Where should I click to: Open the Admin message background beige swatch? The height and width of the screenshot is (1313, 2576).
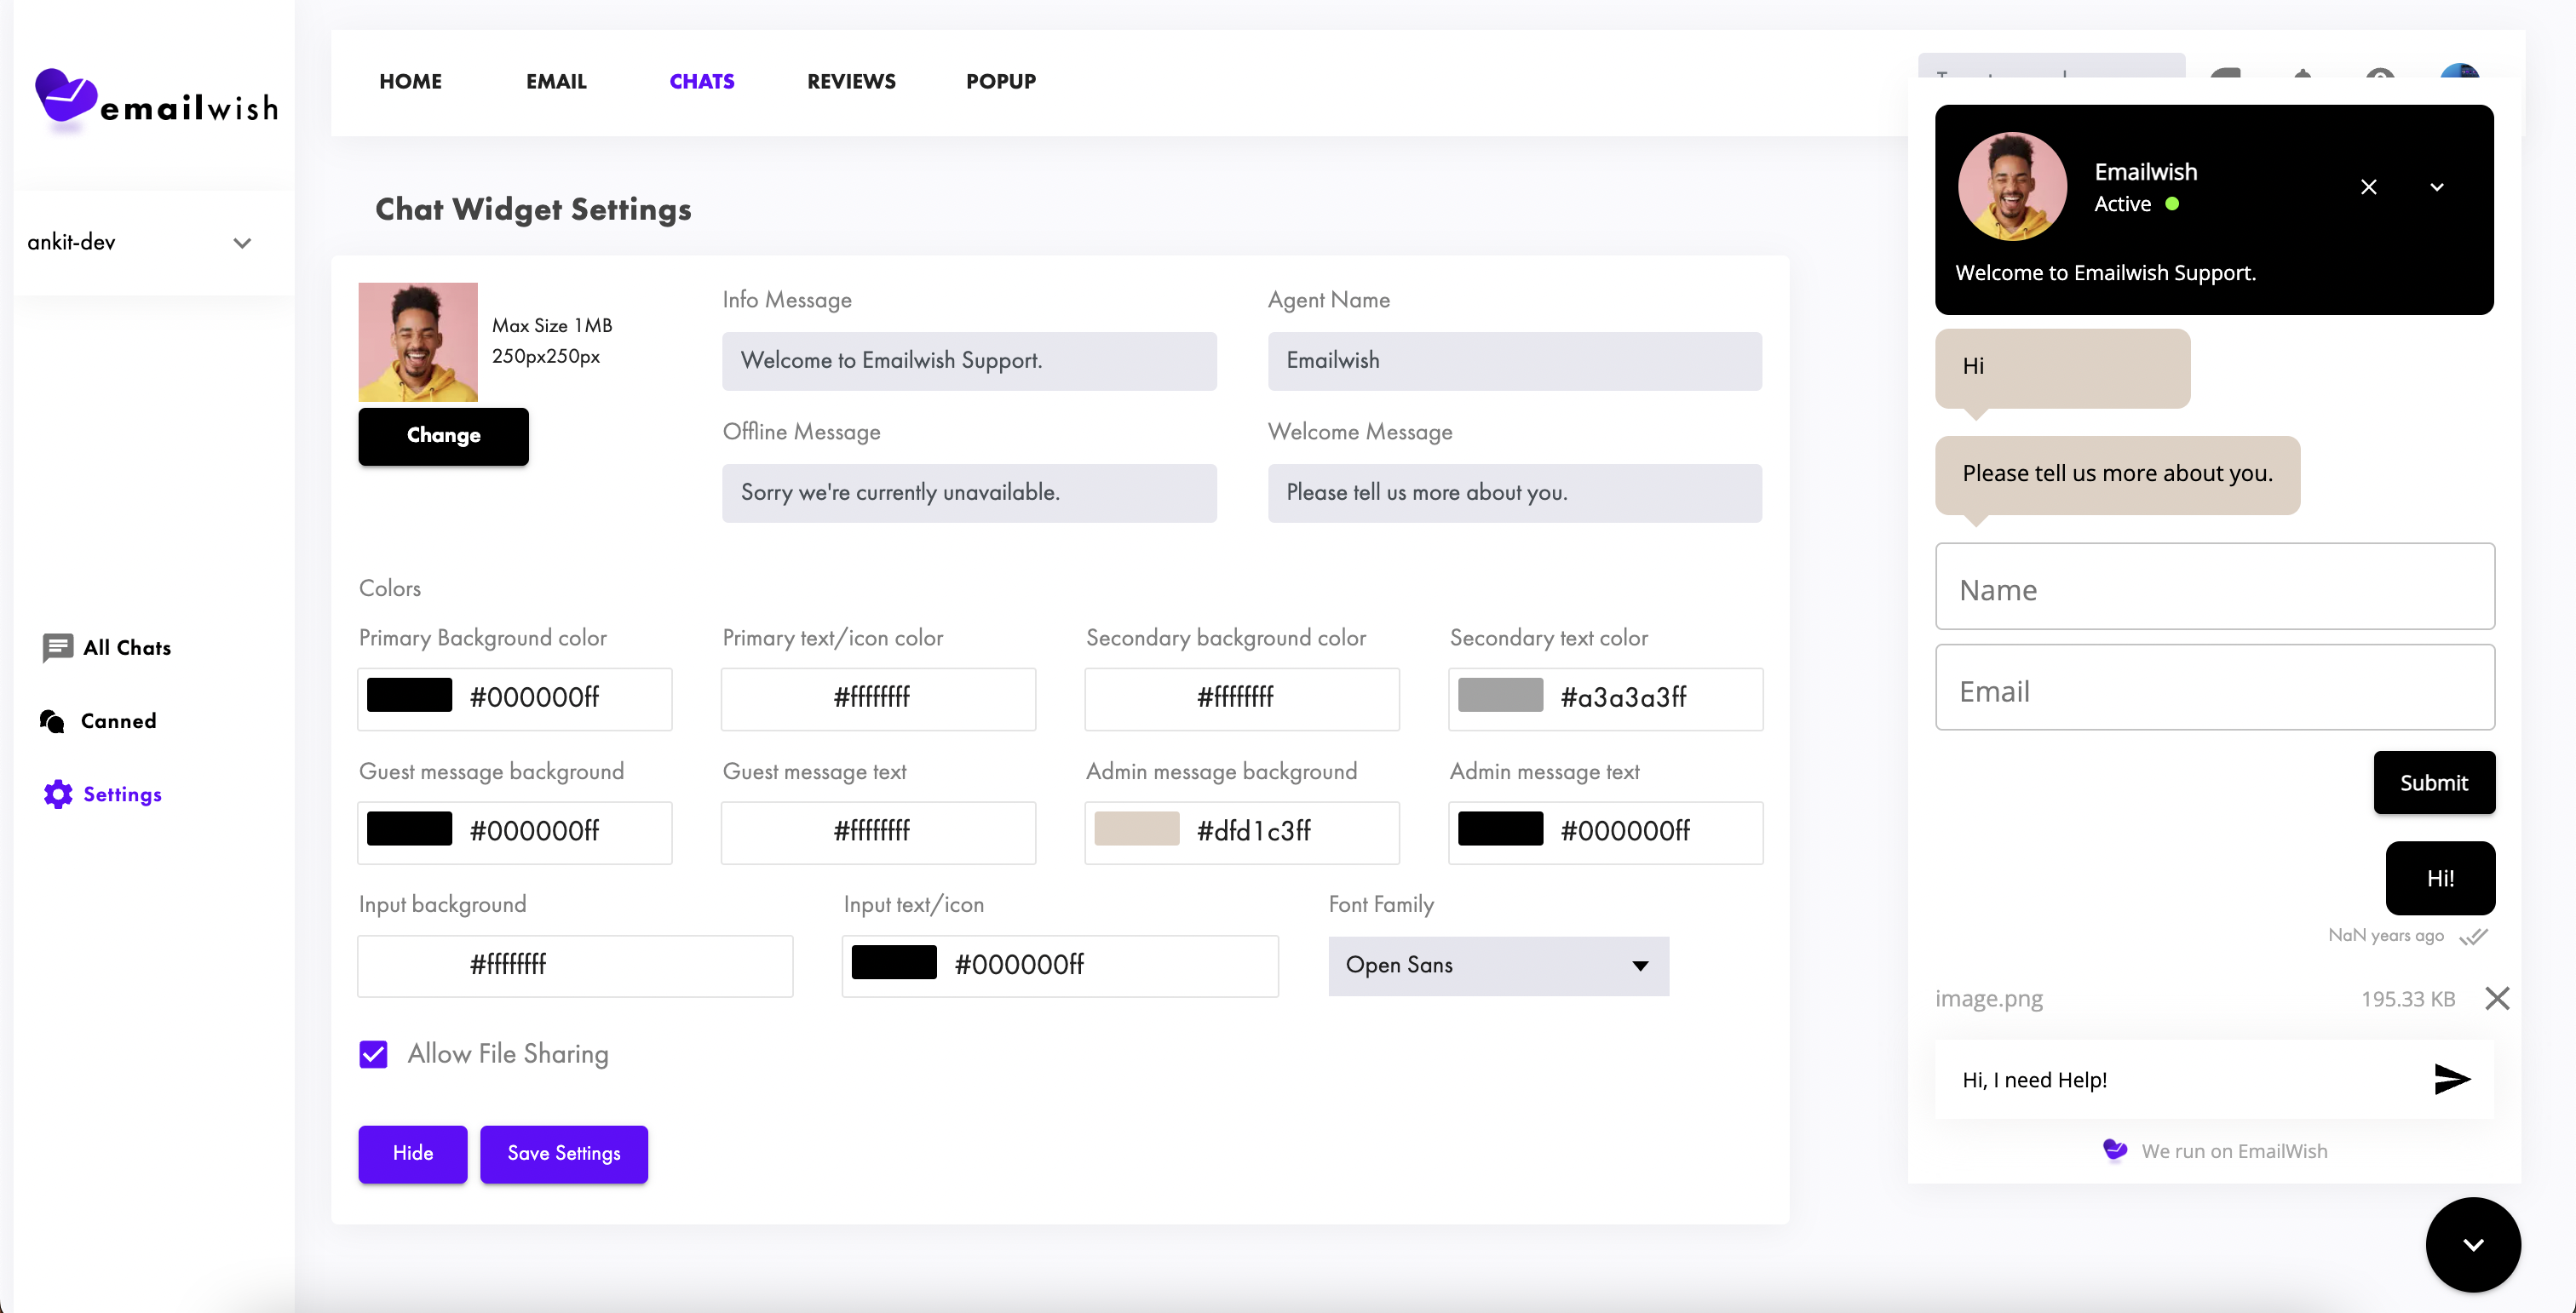coord(1137,829)
